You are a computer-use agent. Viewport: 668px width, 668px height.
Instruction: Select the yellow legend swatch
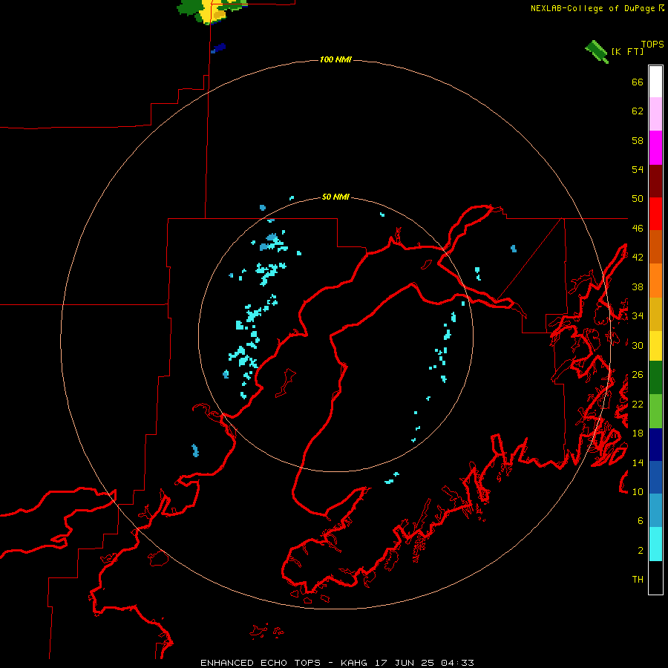click(655, 346)
